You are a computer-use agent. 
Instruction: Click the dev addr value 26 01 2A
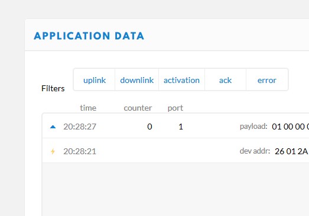click(292, 151)
